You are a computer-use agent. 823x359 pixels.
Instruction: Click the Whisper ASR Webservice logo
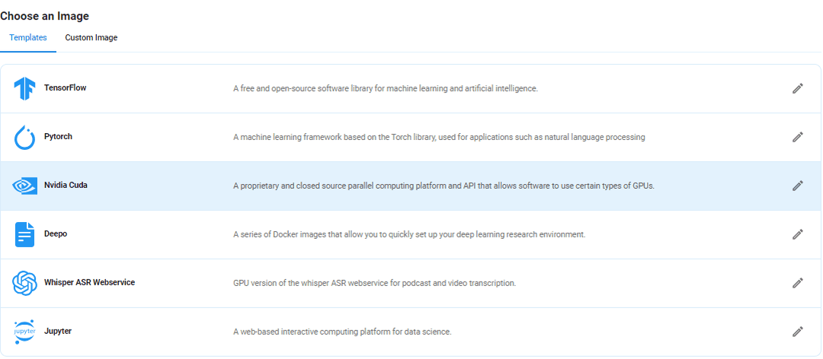point(24,283)
